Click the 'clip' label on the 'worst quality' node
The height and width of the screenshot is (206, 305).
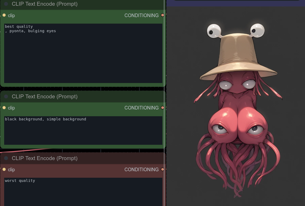click(x=11, y=169)
